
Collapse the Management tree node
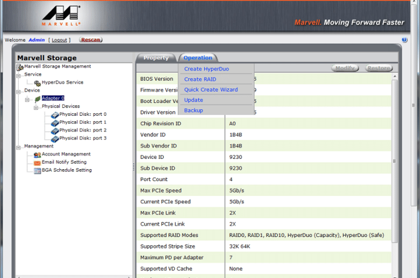pos(18,148)
